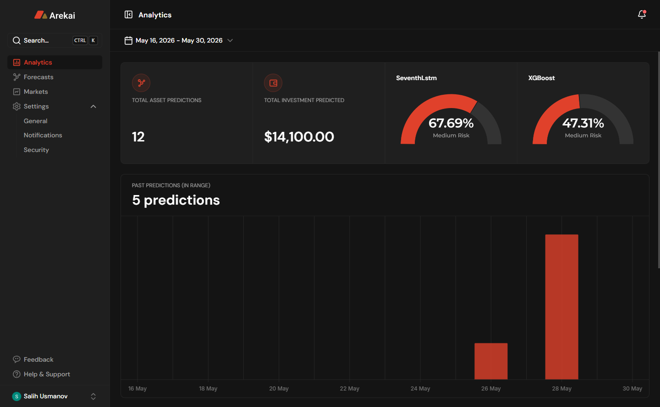This screenshot has width=660, height=407.
Task: Go to the Analytics menu item
Action: point(55,62)
